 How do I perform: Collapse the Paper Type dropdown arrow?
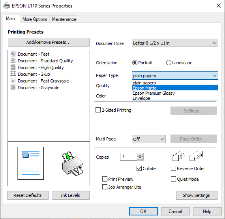point(214,76)
